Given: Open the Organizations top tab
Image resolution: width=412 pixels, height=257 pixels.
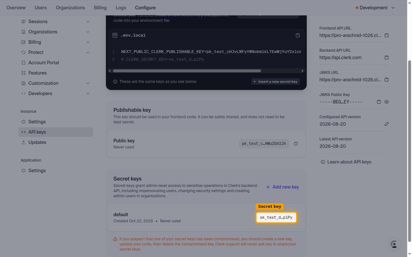Looking at the screenshot, I should (70, 8).
